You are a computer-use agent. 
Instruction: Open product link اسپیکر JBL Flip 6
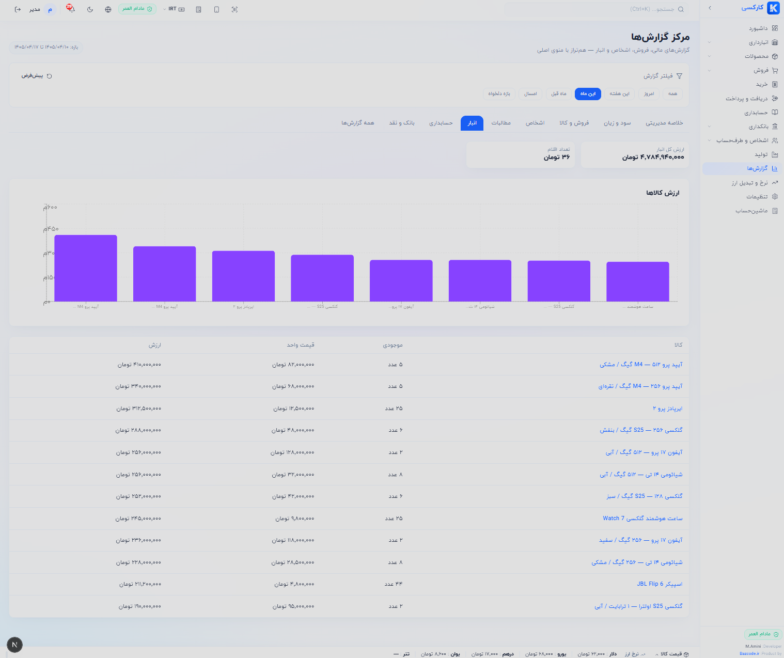pos(660,584)
